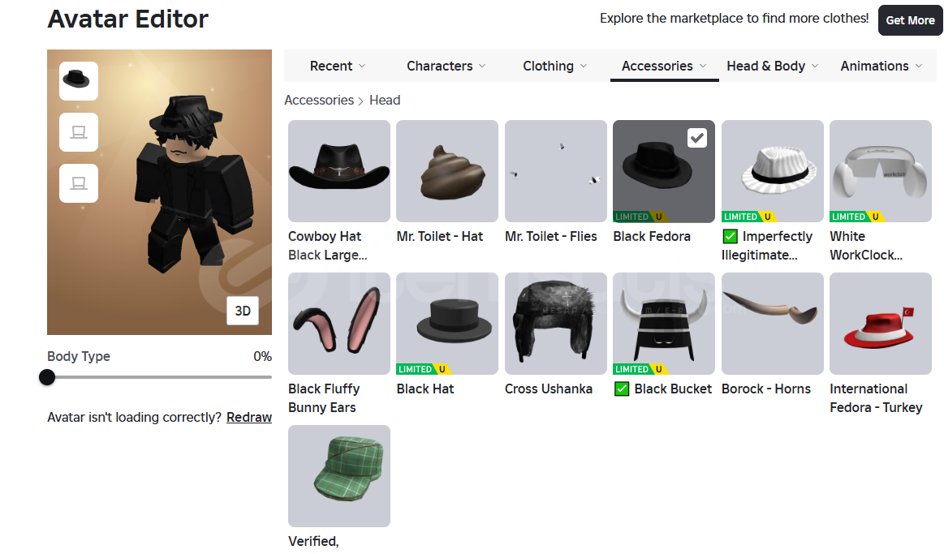The height and width of the screenshot is (554, 944).
Task: Select the Black Hat item tile
Action: 447,324
